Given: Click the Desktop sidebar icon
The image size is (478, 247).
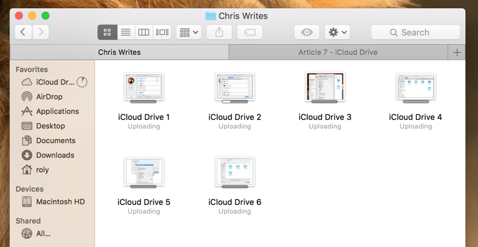Looking at the screenshot, I should coord(27,126).
